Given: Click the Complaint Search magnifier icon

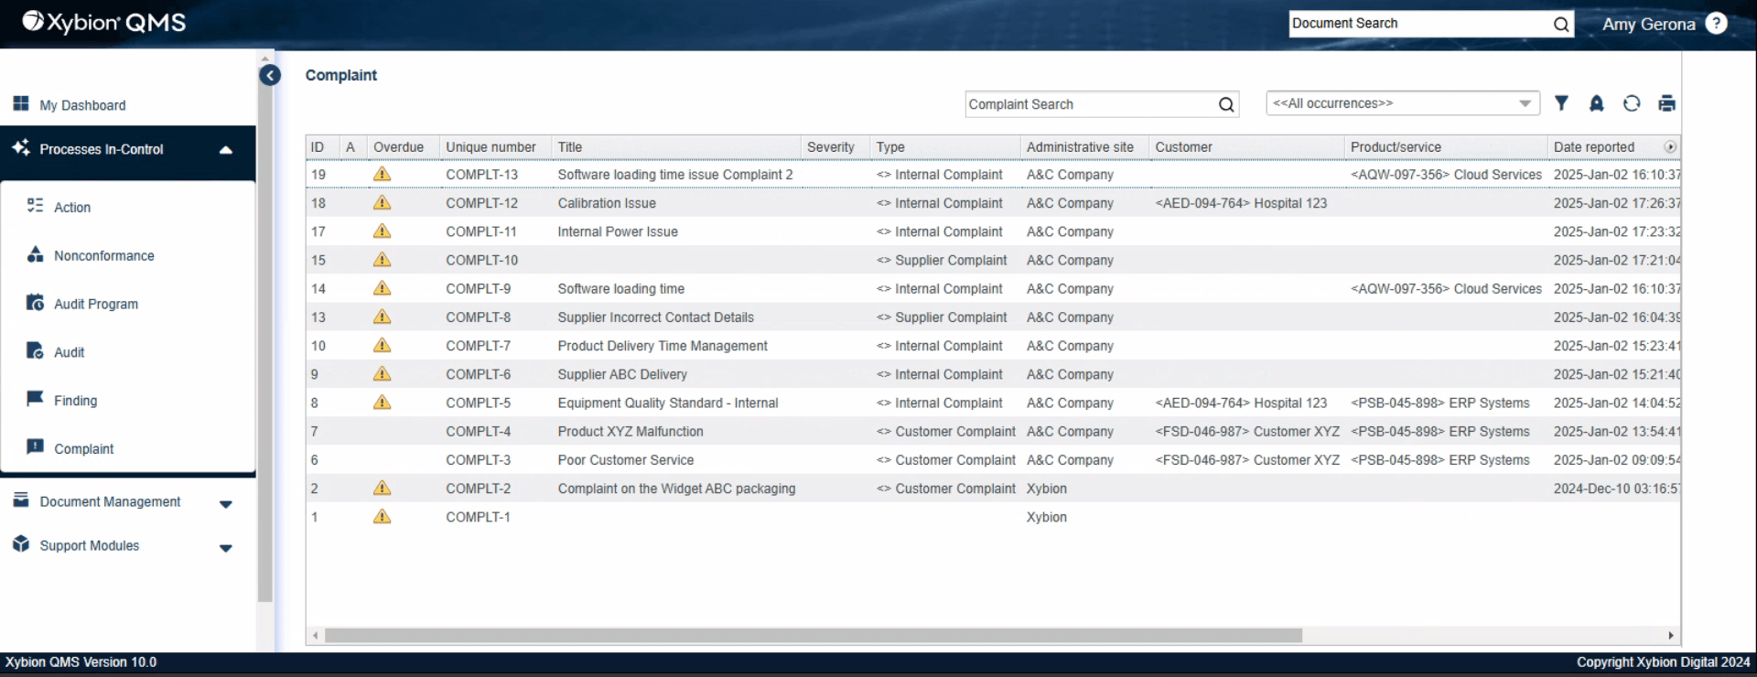Looking at the screenshot, I should 1226,104.
